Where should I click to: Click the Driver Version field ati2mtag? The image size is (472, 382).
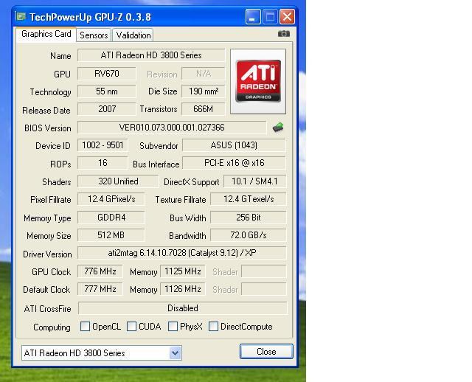coord(182,253)
